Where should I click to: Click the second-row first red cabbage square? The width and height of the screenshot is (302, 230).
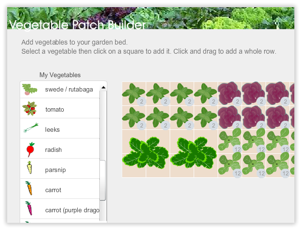coord(230,117)
